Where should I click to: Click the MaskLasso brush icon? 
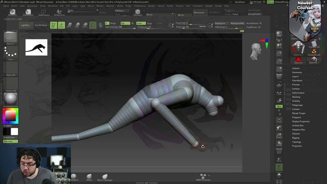pyautogui.click(x=28, y=12)
